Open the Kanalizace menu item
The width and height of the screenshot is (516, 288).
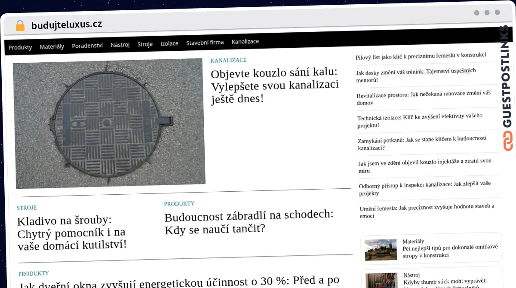[x=245, y=42]
